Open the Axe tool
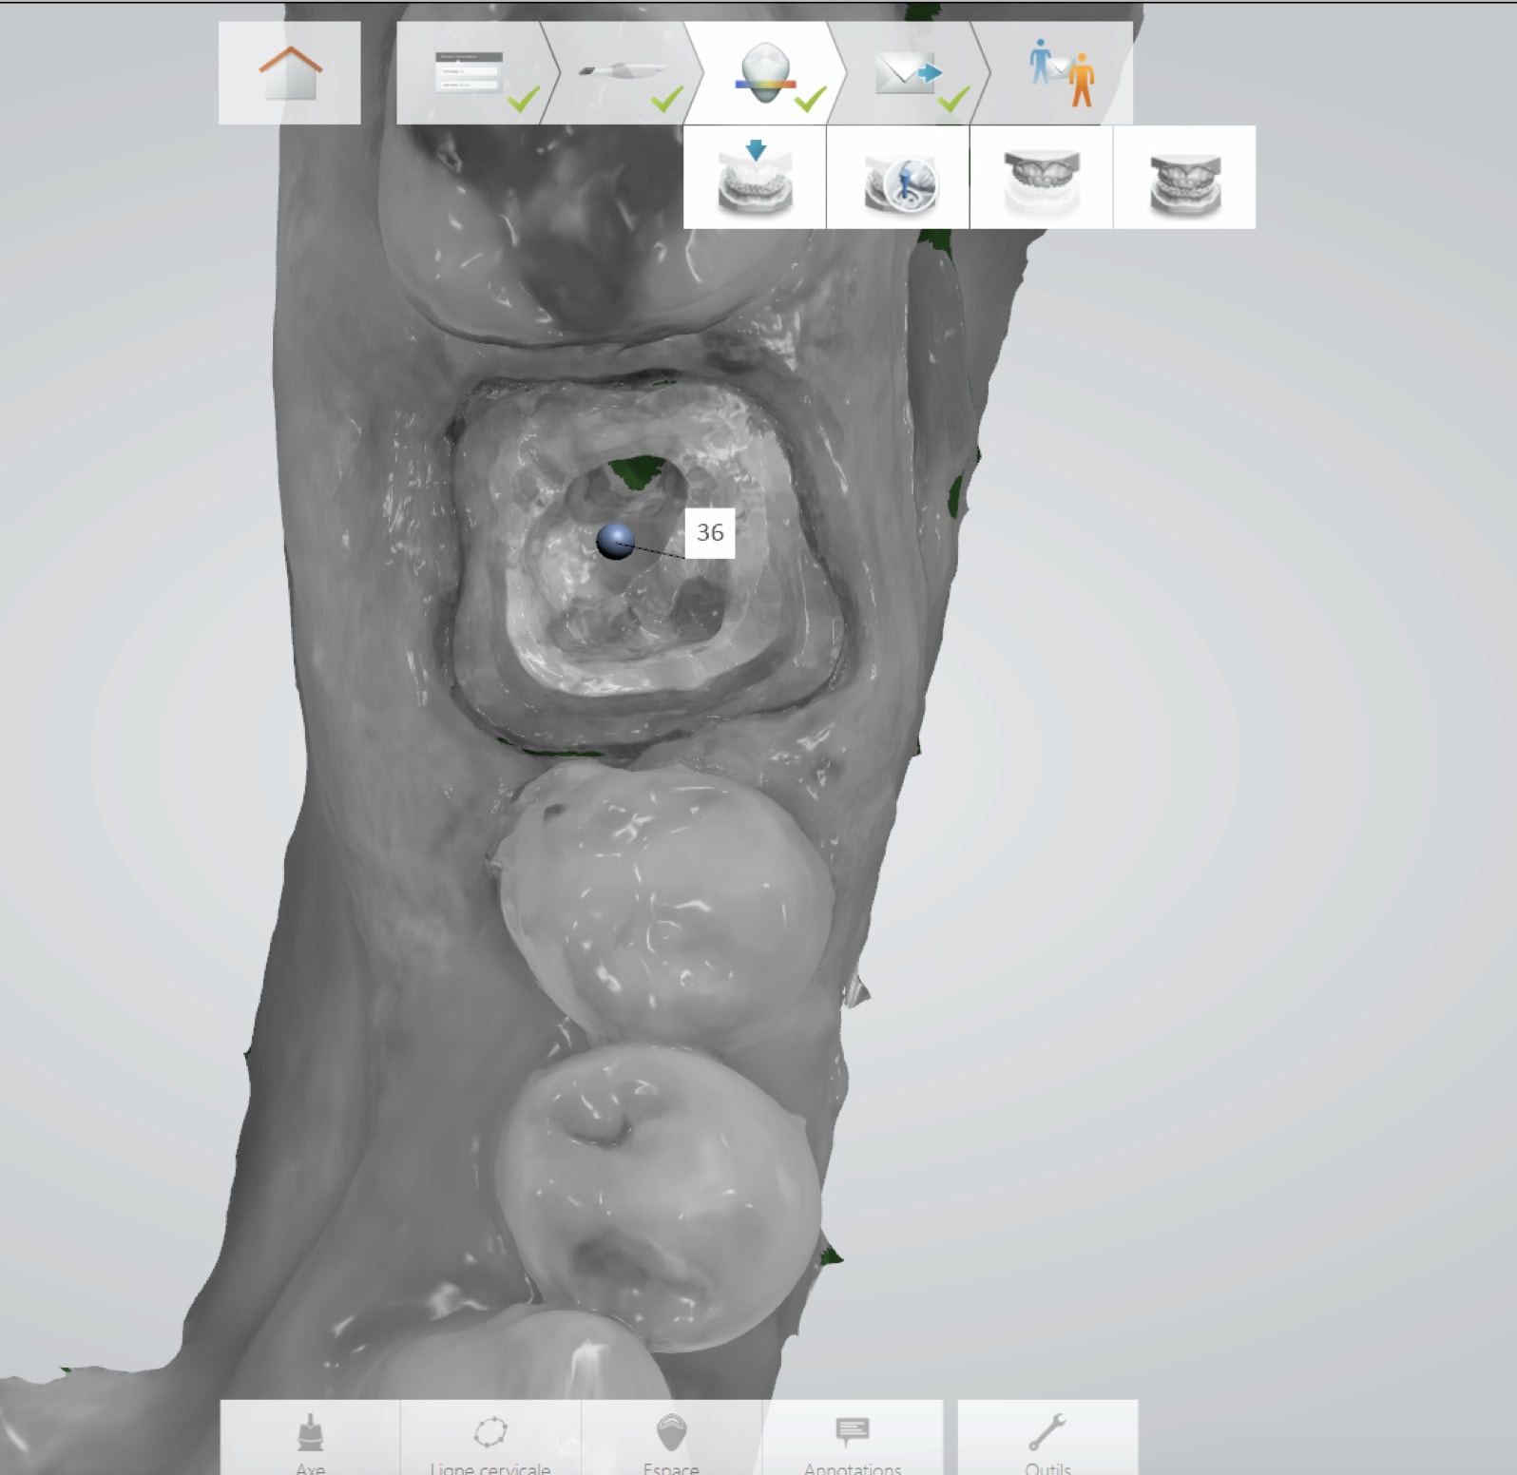 point(310,1439)
